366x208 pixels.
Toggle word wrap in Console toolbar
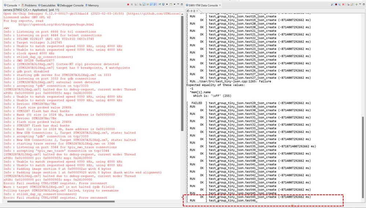point(147,4)
